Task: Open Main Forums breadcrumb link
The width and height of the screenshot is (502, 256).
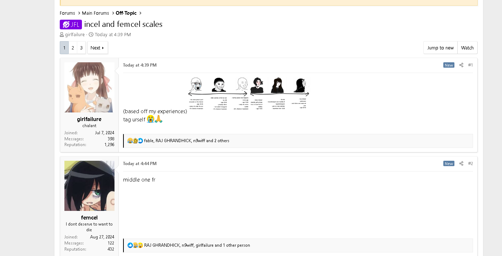Action: coord(95,13)
